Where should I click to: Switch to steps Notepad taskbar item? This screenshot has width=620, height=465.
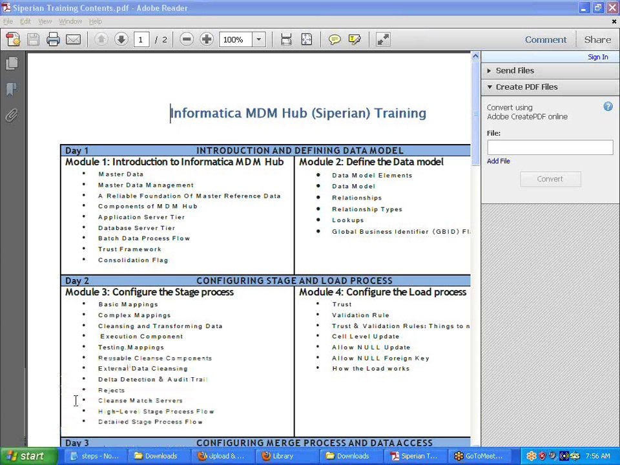tap(95, 456)
